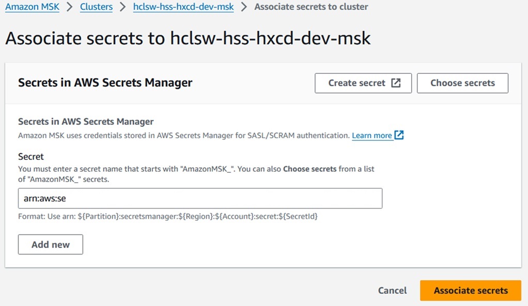Cancel associating secrets

[392, 291]
